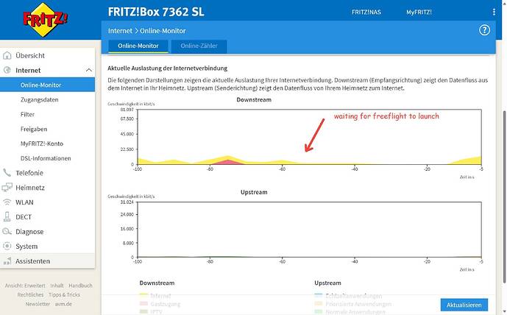Click the page vertical scrollbar
The height and width of the screenshot is (315, 507).
click(x=504, y=197)
